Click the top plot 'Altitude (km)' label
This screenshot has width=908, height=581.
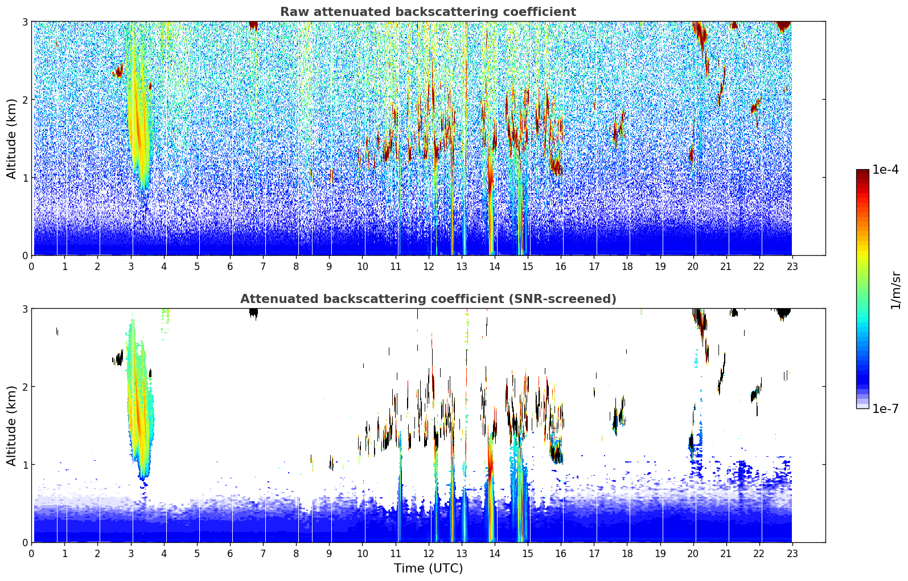coord(12,138)
